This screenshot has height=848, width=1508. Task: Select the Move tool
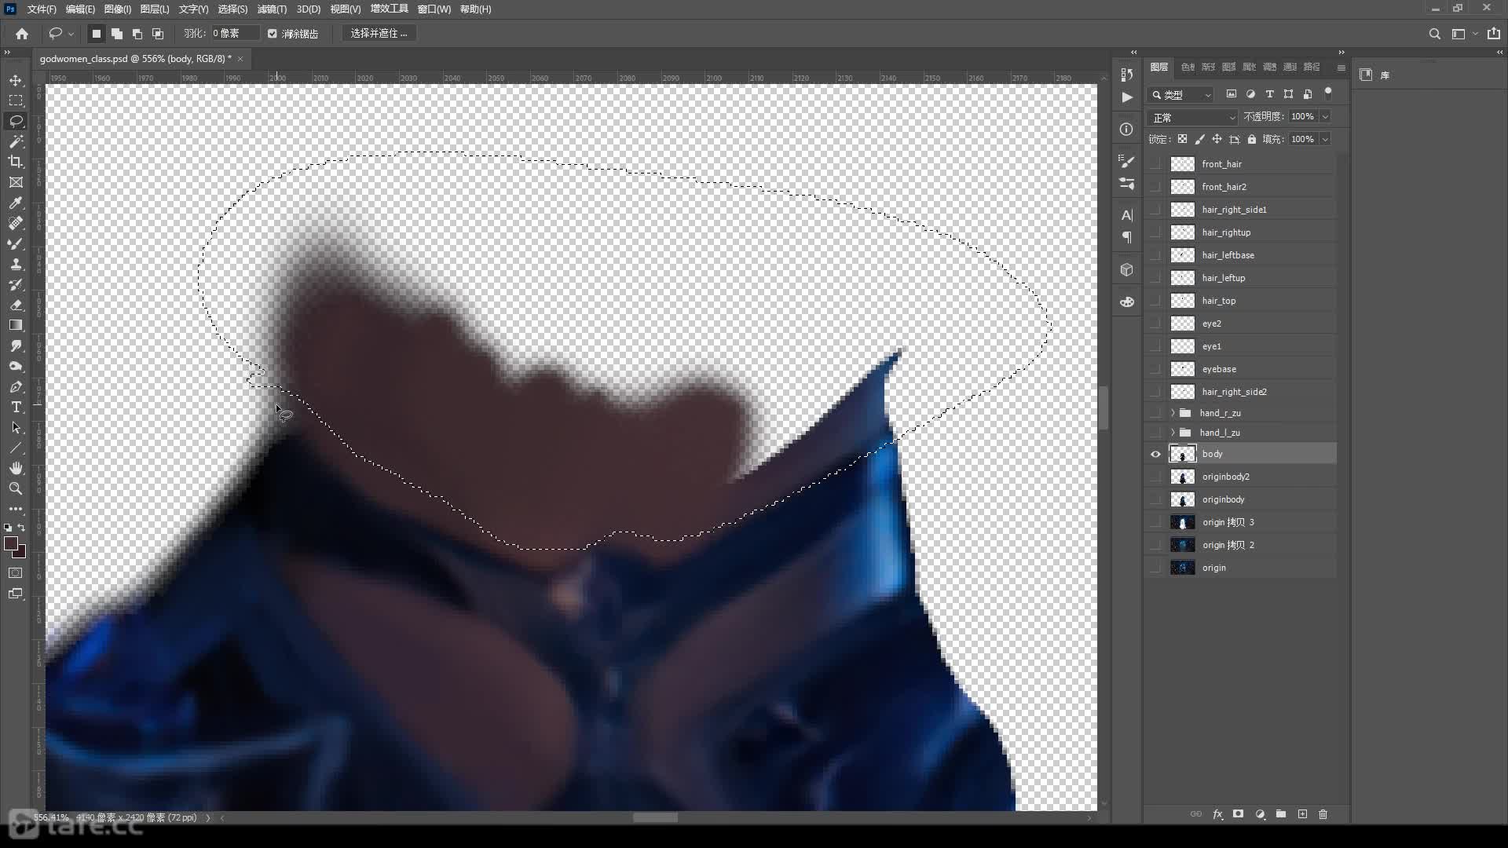point(16,80)
